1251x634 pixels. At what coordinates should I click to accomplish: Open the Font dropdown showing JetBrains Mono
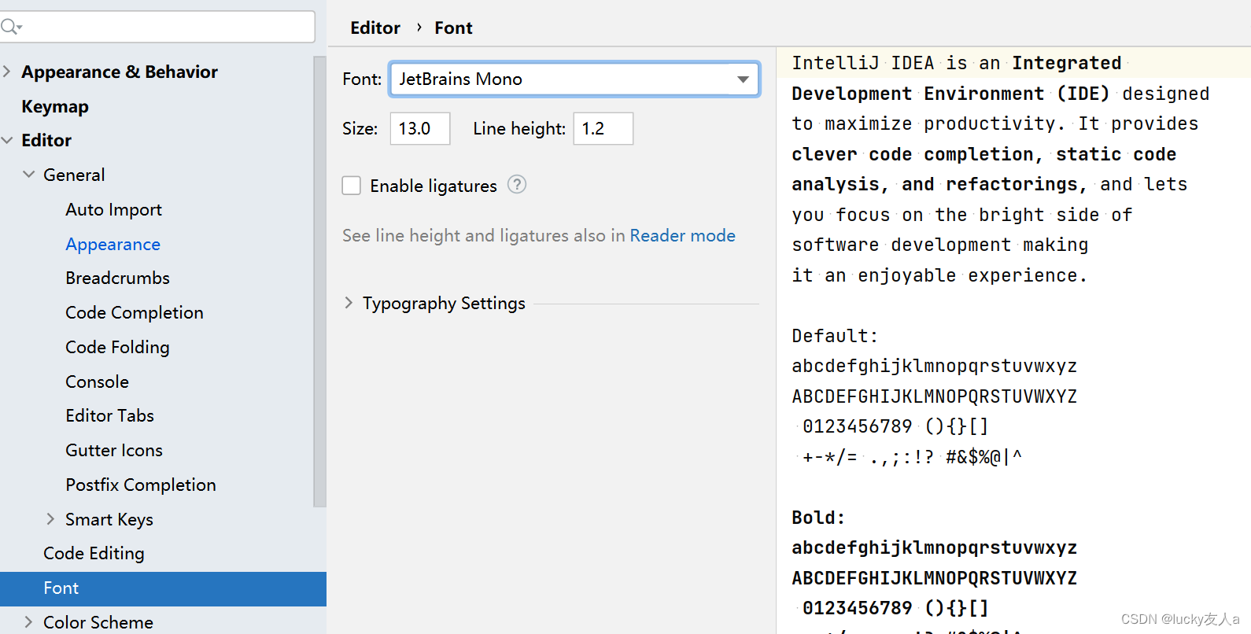click(574, 79)
